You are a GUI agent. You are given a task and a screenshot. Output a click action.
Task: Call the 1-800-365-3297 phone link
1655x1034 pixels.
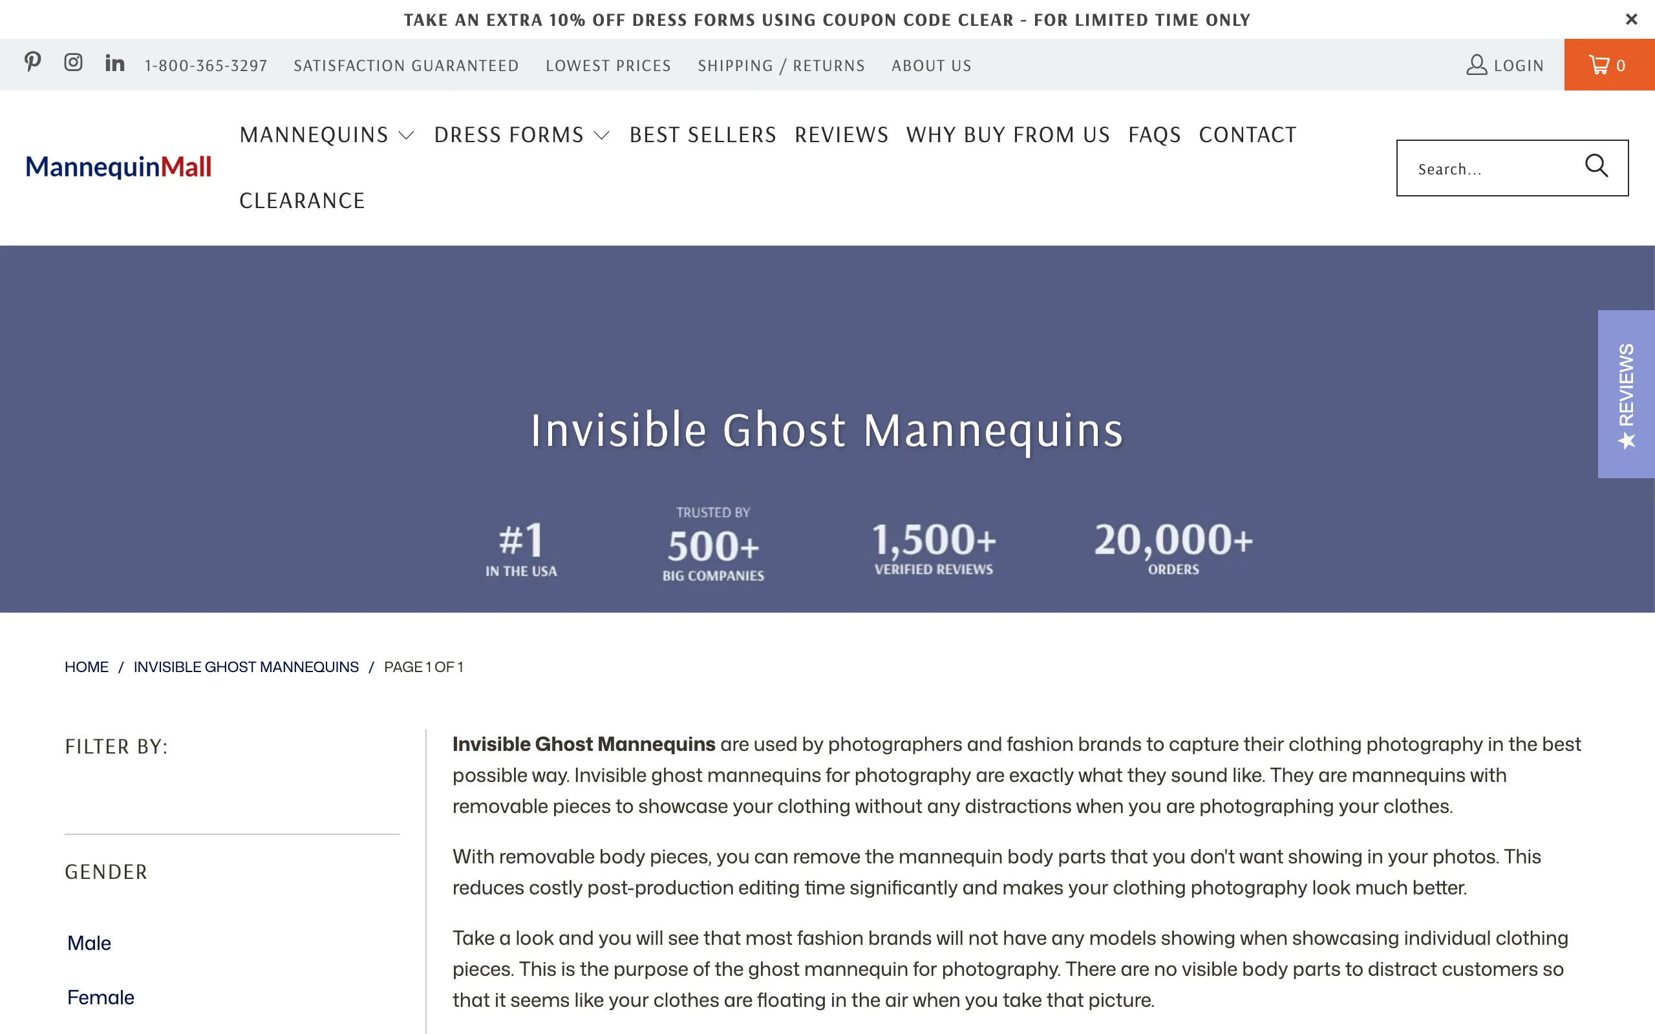coord(206,66)
